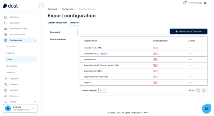The width and height of the screenshot is (214, 116).
Task: Click Template Name column header
Action: click(90, 41)
